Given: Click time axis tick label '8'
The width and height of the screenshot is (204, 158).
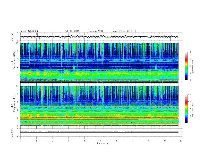Looking at the screenshot, I should 149,141.
